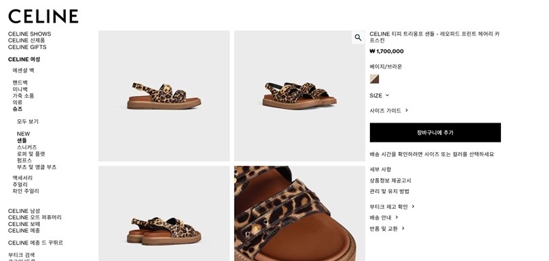This screenshot has height=261, width=549.
Task: Open CELINE 남성 section
Action: [x=24, y=211]
